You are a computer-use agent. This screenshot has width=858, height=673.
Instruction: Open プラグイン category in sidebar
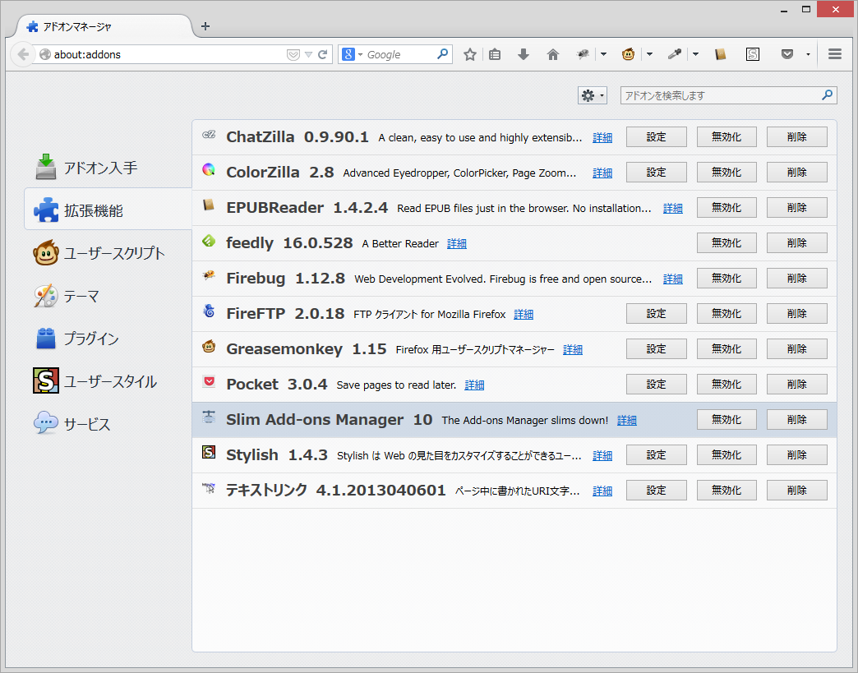pos(107,338)
